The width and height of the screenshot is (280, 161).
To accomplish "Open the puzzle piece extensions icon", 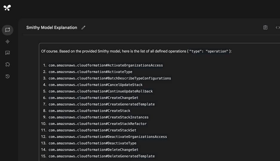I will (7, 64).
